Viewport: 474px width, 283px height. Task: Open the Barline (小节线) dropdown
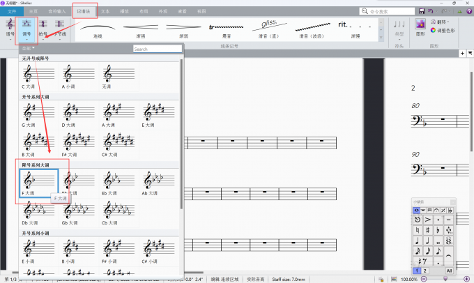click(59, 29)
